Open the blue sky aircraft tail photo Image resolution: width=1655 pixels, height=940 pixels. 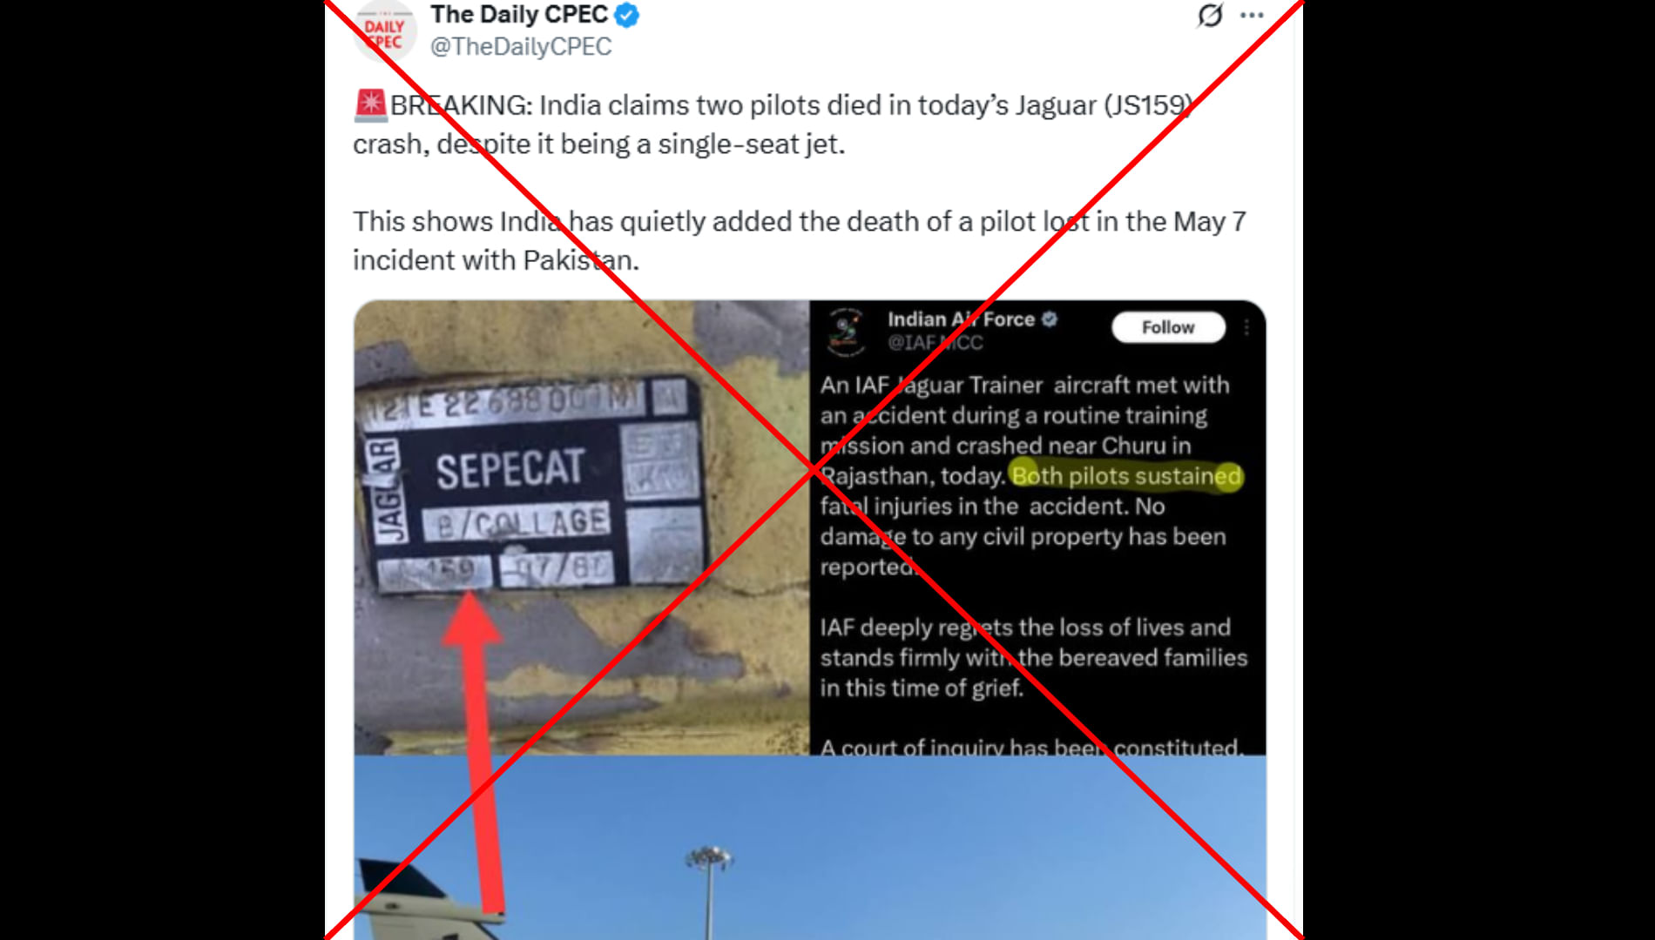(810, 848)
